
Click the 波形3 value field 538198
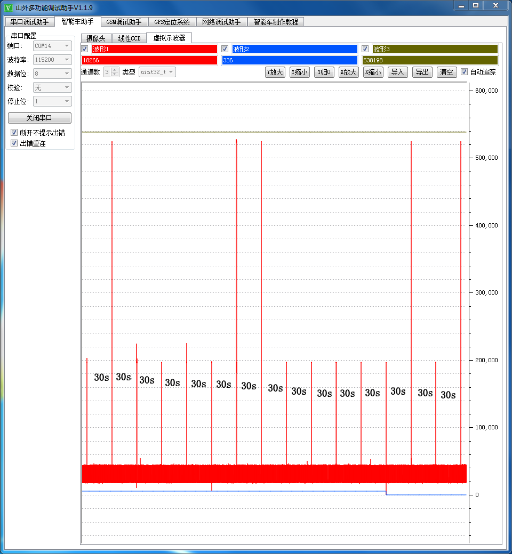pos(430,60)
